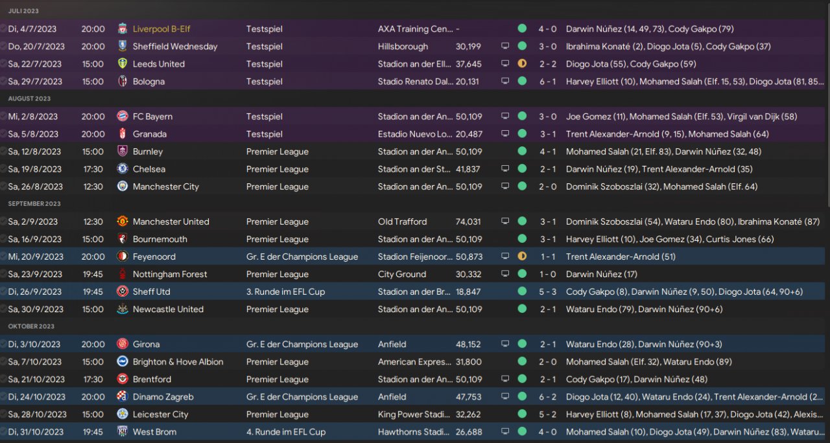Open the 2 - 2 result against Leeds United

547,64
